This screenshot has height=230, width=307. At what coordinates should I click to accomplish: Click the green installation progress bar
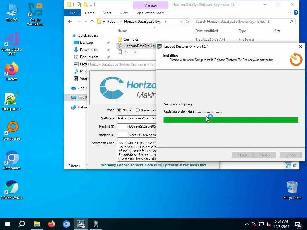pyautogui.click(x=231, y=120)
